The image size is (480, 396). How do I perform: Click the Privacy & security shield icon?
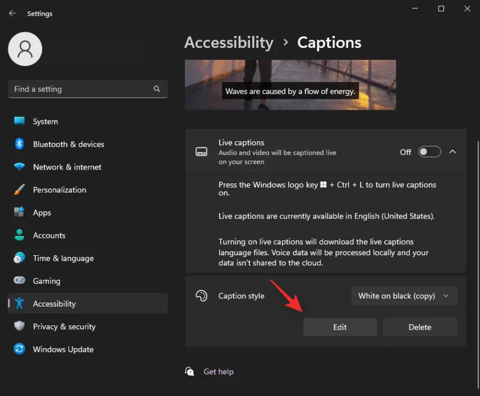pos(19,327)
